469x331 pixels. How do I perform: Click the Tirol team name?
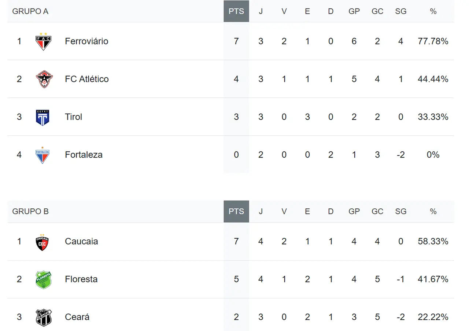pyautogui.click(x=73, y=117)
